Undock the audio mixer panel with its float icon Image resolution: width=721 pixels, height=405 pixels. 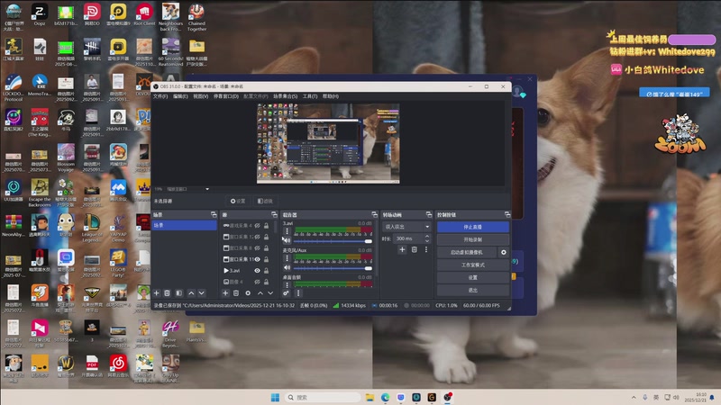pos(374,214)
